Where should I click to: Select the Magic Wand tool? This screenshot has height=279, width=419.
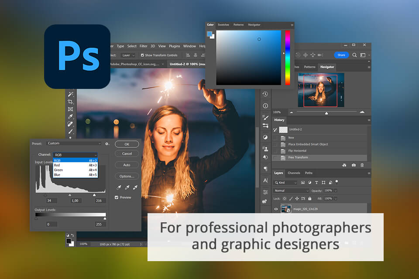point(70,94)
